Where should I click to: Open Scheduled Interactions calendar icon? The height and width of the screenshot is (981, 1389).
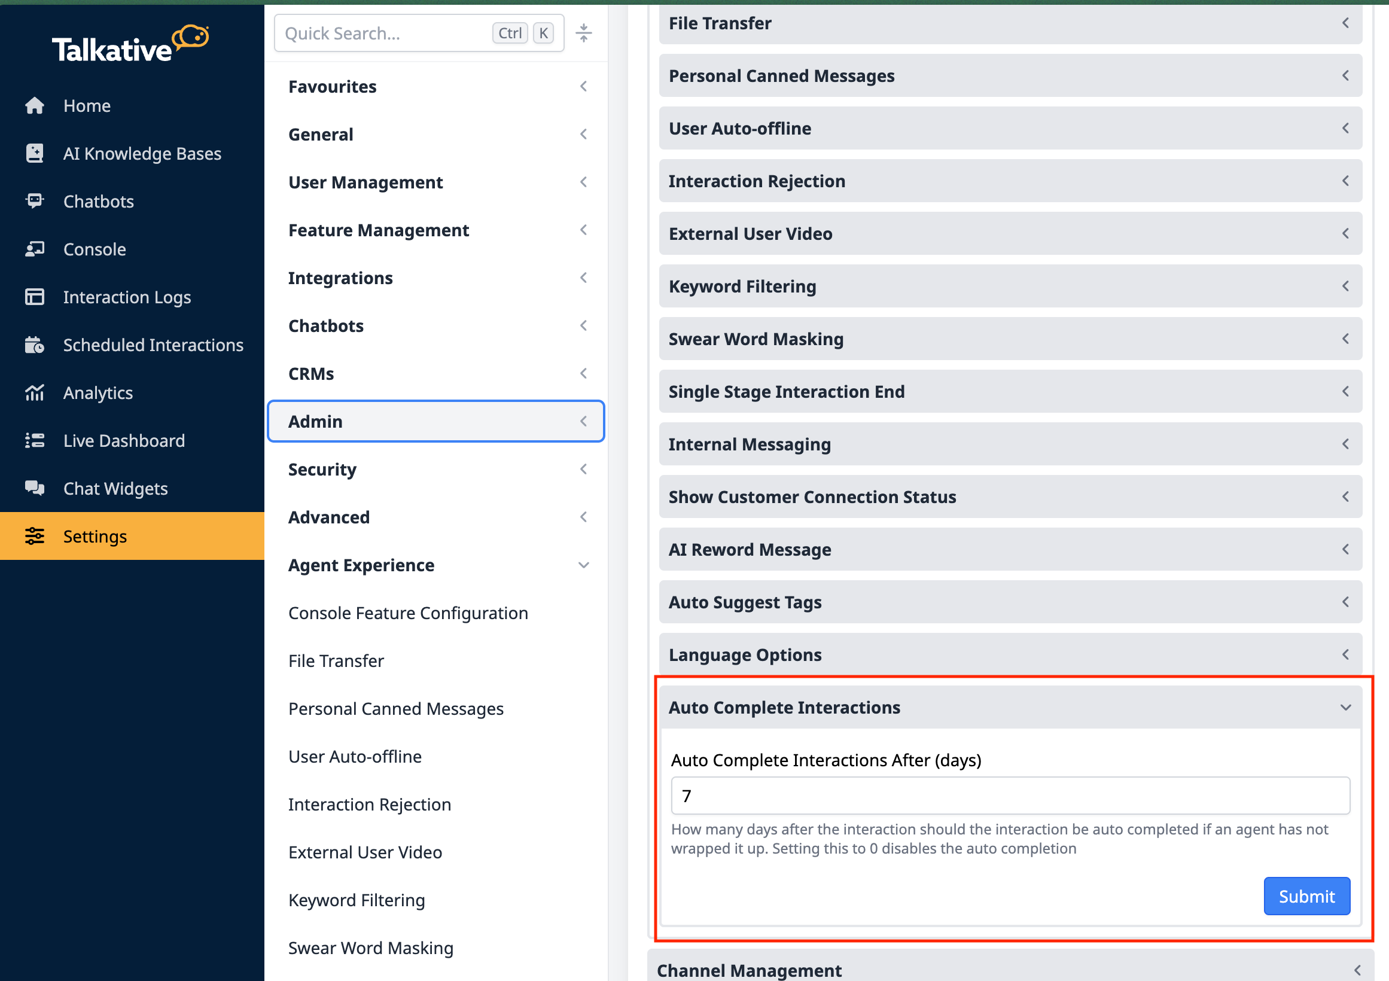tap(35, 345)
